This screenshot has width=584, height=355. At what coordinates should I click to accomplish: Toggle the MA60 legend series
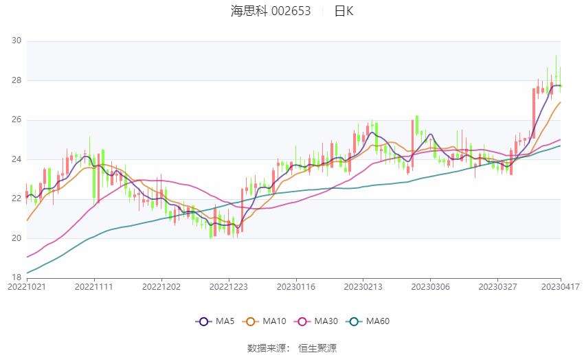click(x=368, y=321)
